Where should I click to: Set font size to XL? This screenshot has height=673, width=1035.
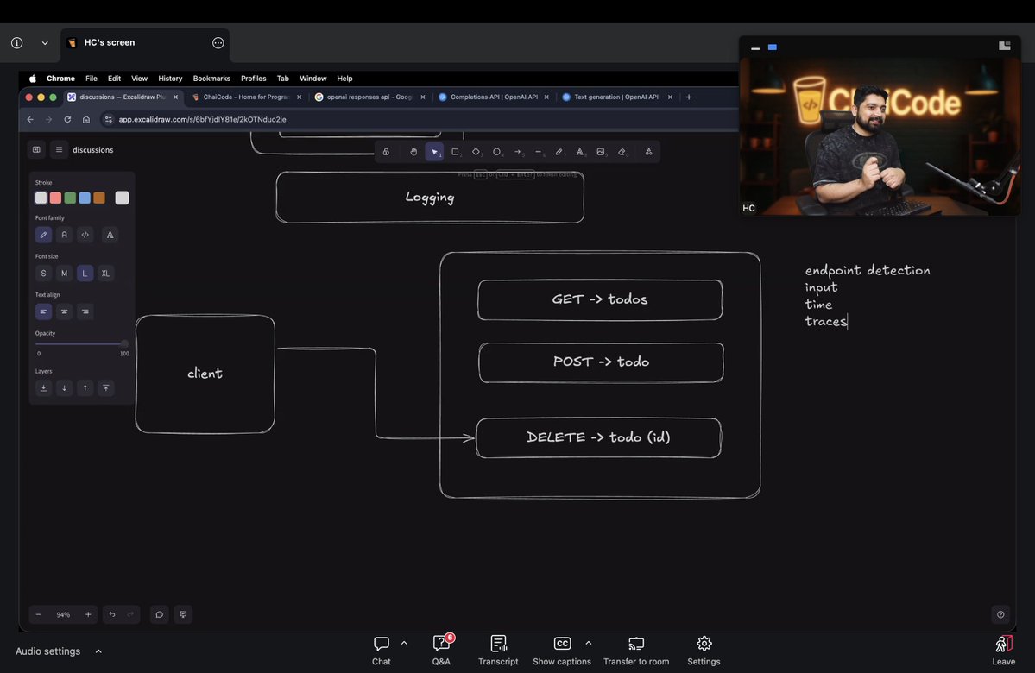pos(105,274)
